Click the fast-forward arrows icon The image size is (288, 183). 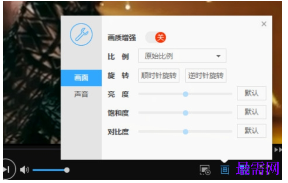coord(278,150)
